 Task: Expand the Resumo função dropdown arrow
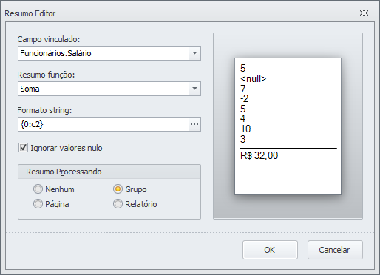(194, 89)
